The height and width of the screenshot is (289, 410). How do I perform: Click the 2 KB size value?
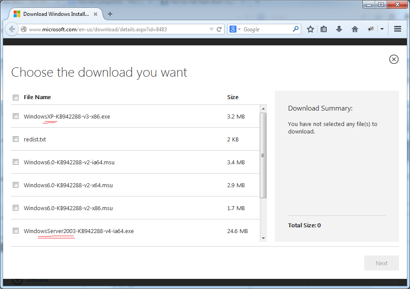pyautogui.click(x=233, y=139)
